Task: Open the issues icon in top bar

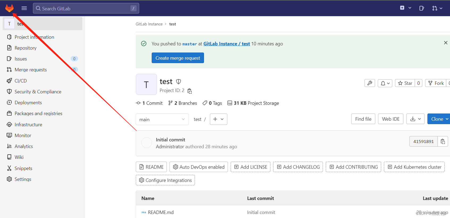Action: pyautogui.click(x=422, y=8)
